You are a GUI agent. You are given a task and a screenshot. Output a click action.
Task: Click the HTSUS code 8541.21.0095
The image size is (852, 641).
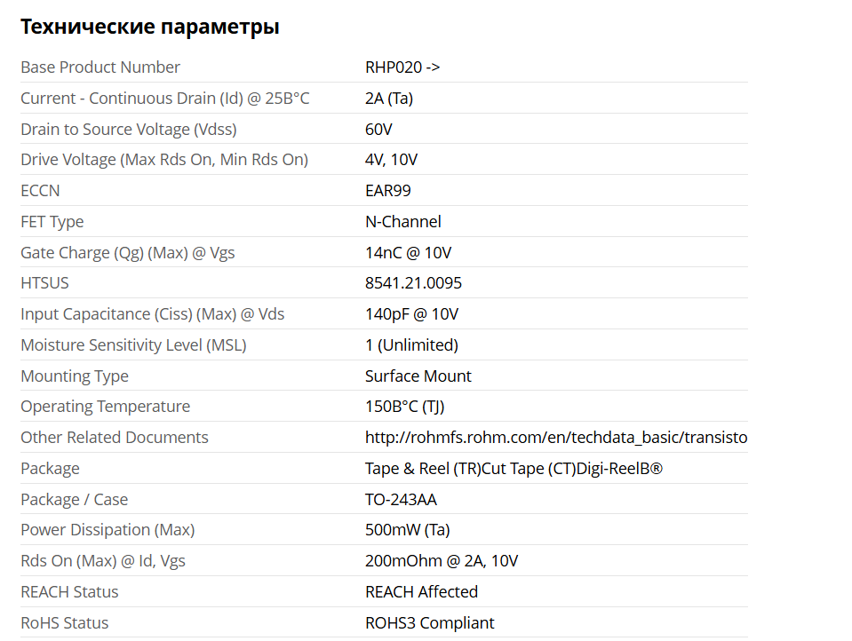pyautogui.click(x=413, y=283)
